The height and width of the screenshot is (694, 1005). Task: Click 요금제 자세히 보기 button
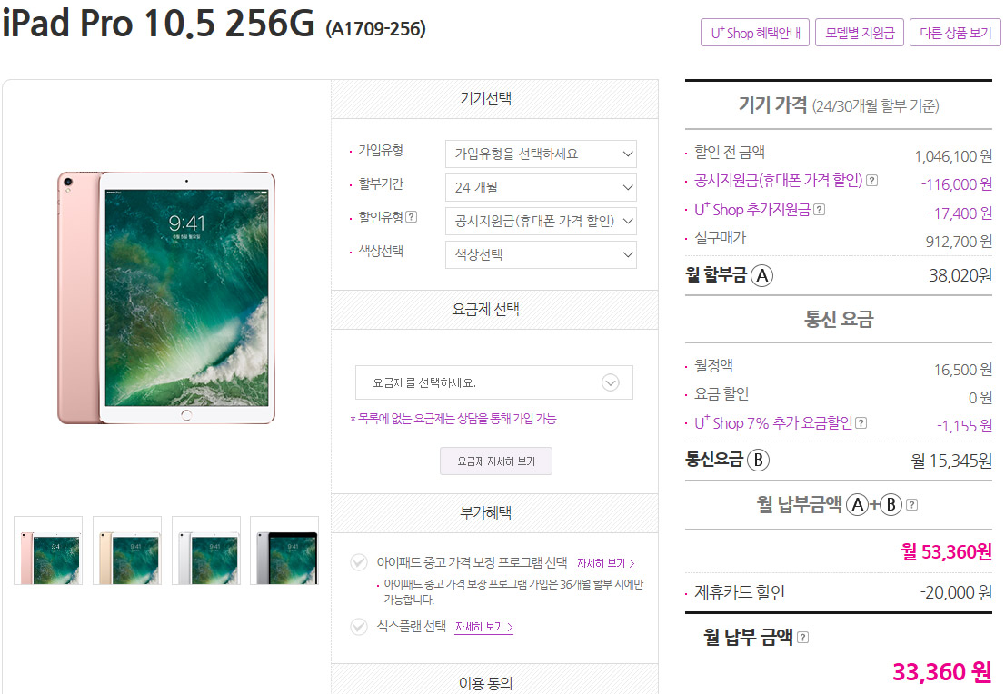[x=496, y=461]
